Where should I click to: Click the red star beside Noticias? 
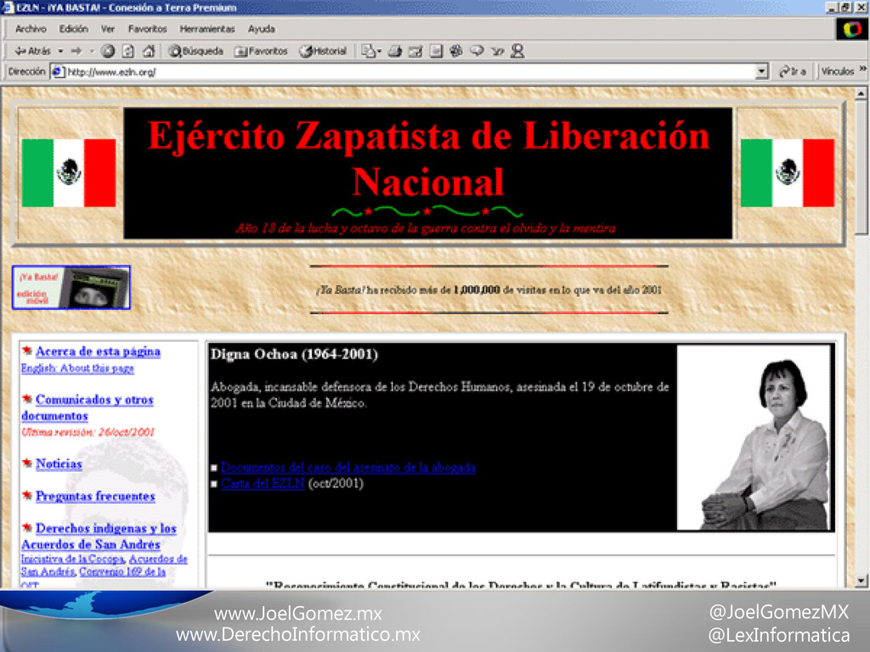coord(27,463)
